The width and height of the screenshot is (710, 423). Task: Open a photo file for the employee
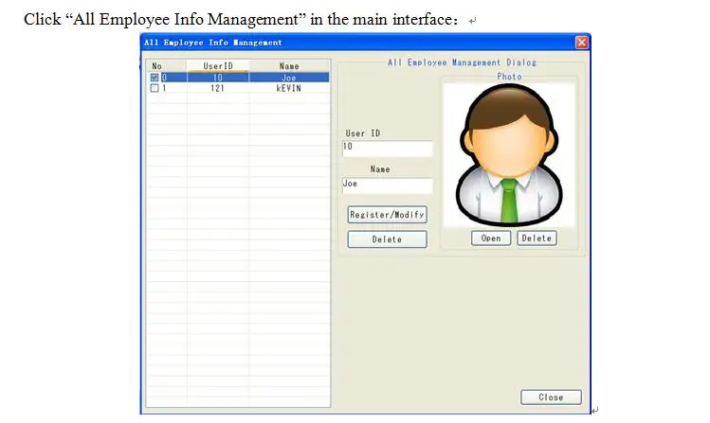491,238
